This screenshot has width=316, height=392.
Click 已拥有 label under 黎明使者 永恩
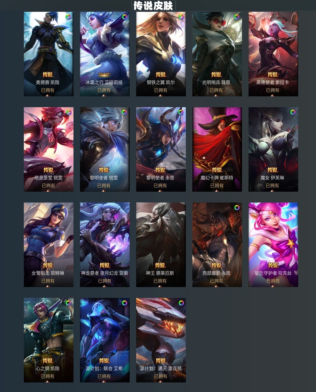coord(160,185)
